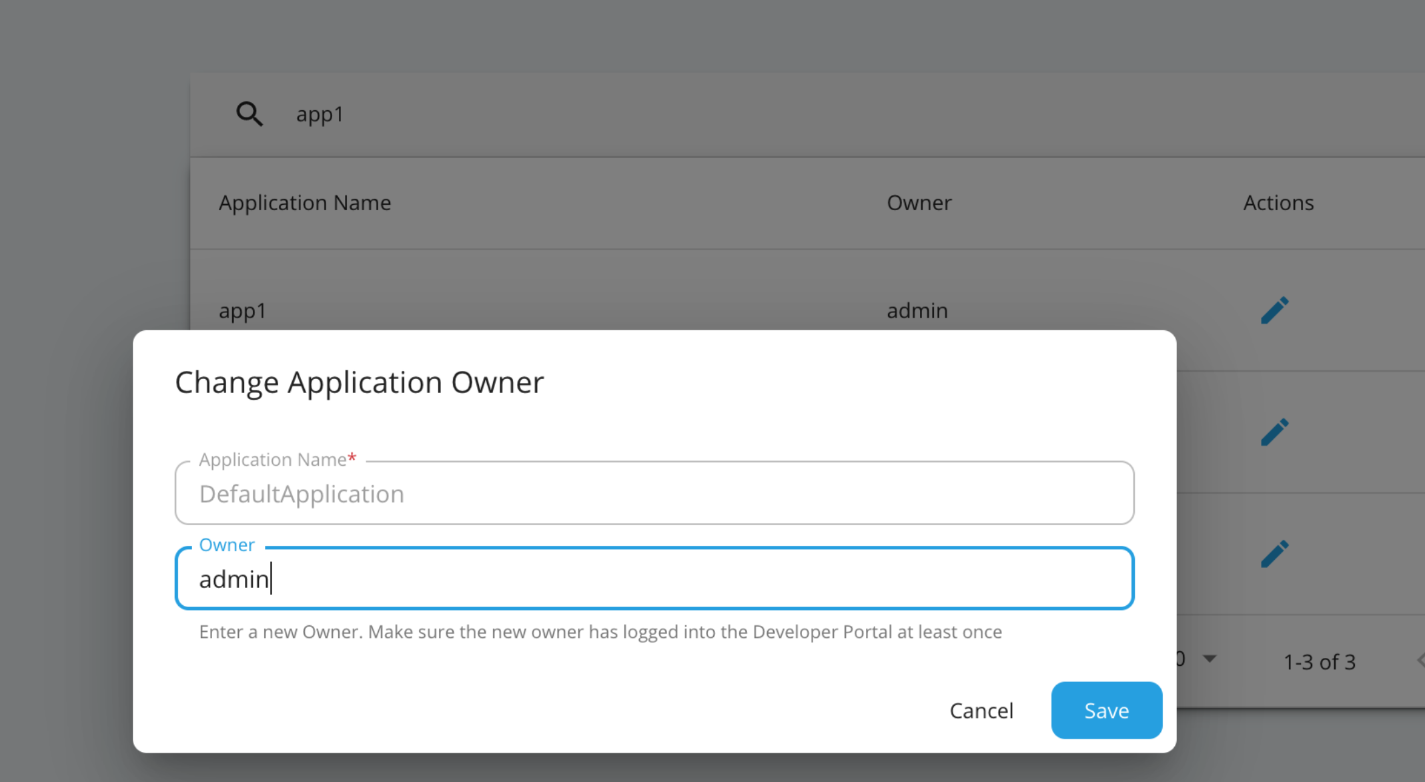
Task: Click the Change Application Owner dialog title
Action: [359, 382]
